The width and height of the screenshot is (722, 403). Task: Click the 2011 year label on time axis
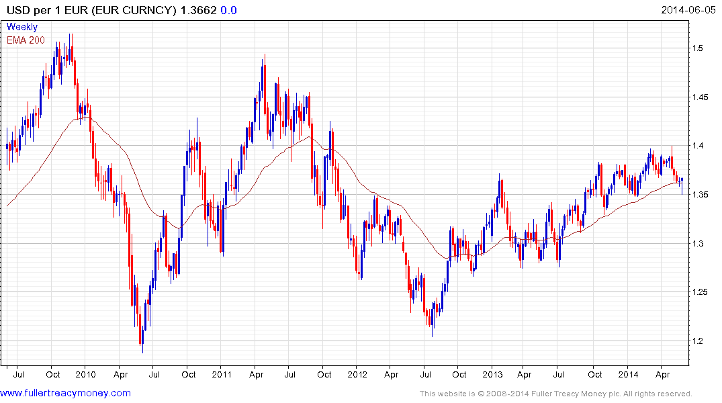pyautogui.click(x=222, y=374)
